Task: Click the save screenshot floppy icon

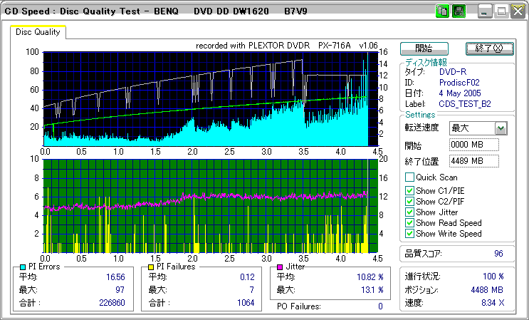Action: click(x=459, y=11)
